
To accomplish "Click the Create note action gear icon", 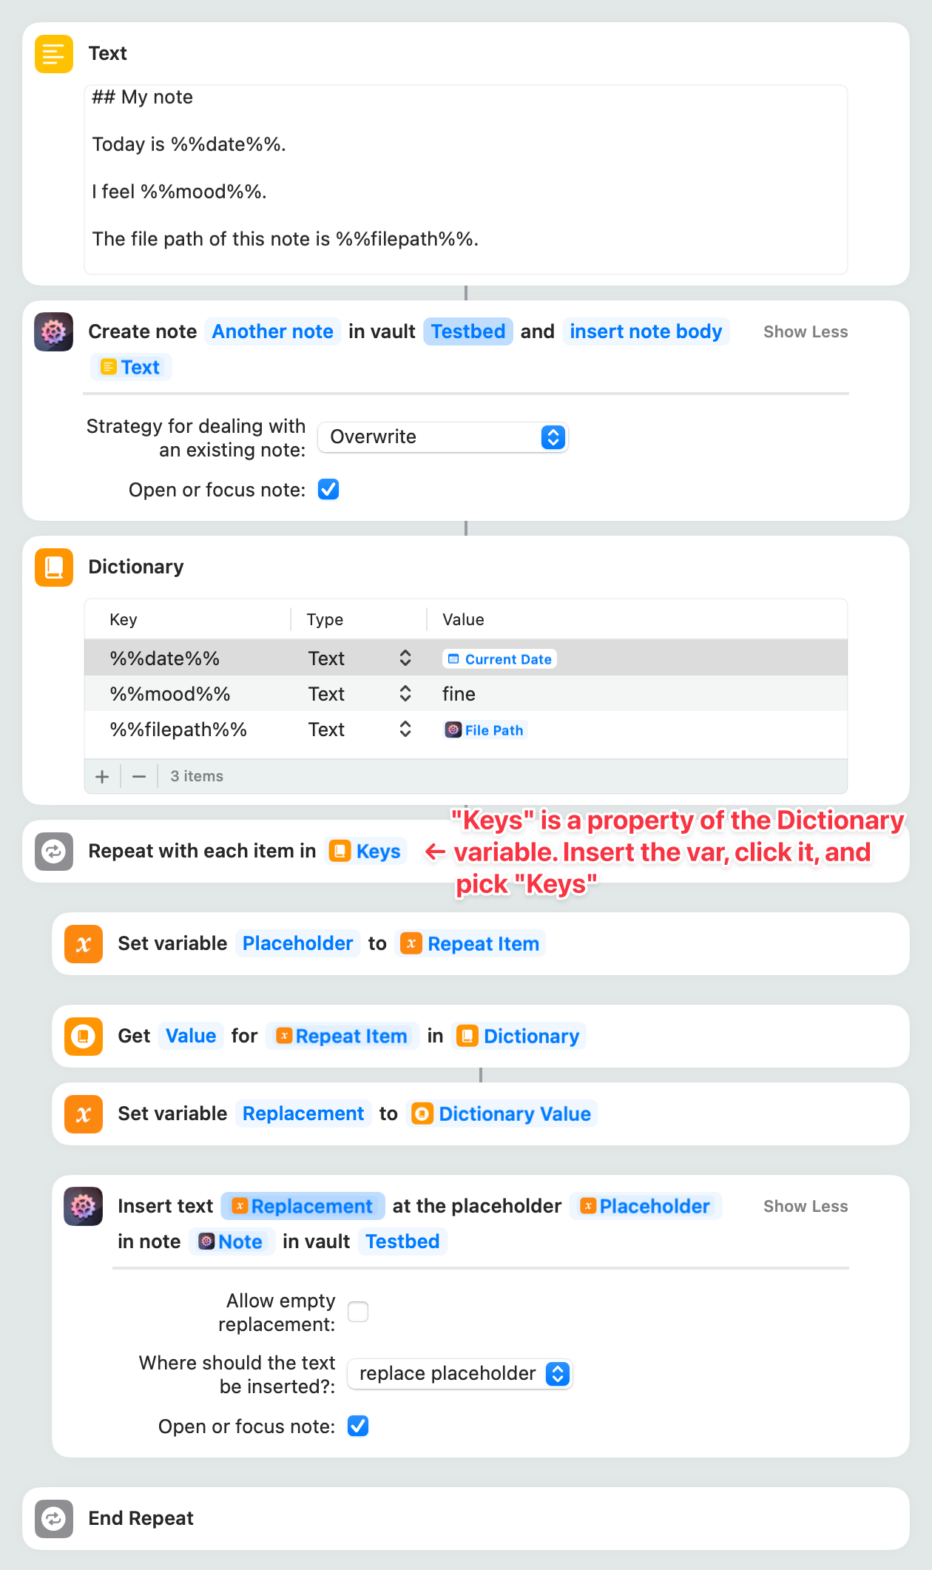I will [x=54, y=331].
